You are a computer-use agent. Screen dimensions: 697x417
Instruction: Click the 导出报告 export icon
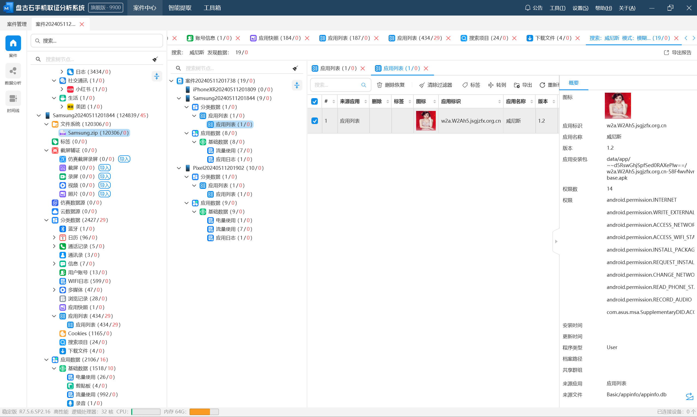(666, 53)
